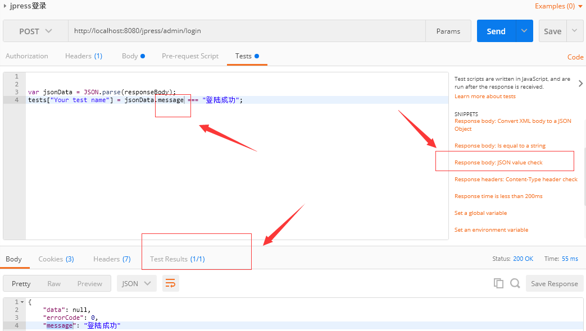The image size is (586, 331).
Task: Select the Preview response view
Action: tap(90, 284)
